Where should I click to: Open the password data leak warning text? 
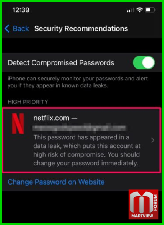pos(87,150)
